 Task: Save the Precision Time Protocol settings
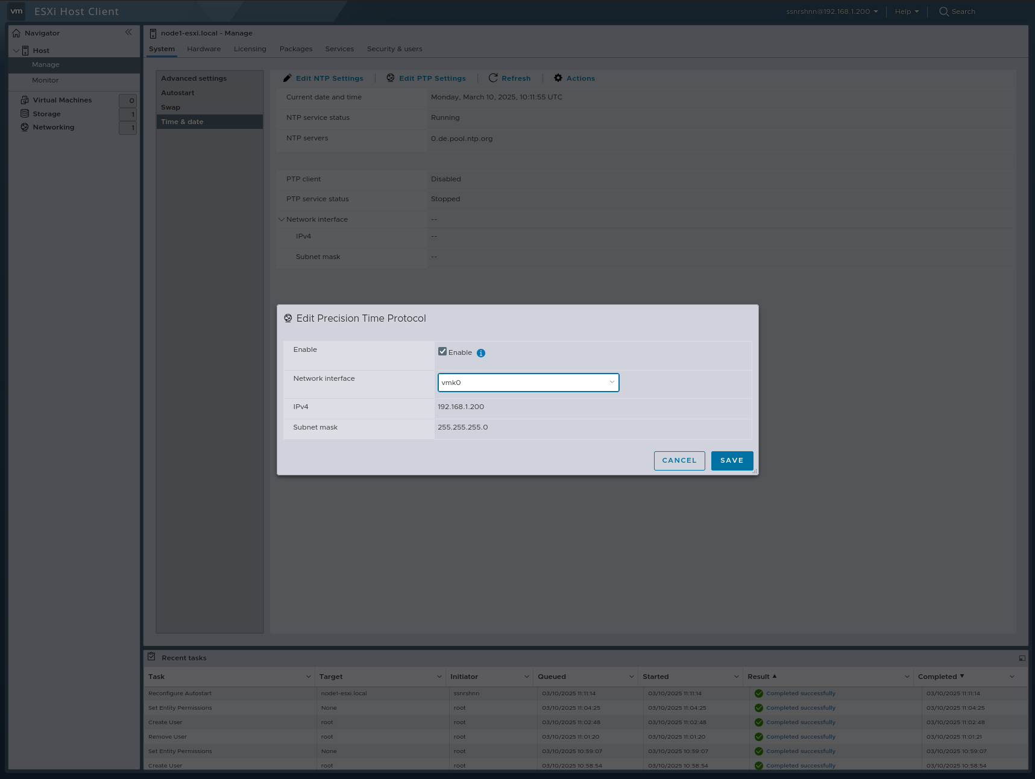(731, 460)
